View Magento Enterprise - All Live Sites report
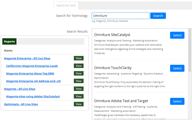The width and height of the screenshot is (192, 120). pyautogui.click(x=79, y=58)
